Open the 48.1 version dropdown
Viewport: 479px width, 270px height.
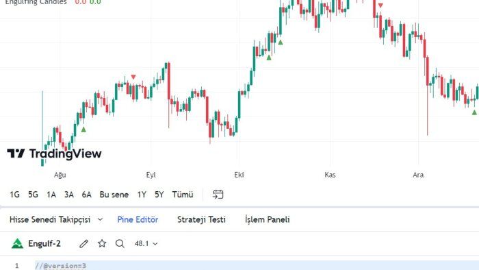(x=146, y=244)
